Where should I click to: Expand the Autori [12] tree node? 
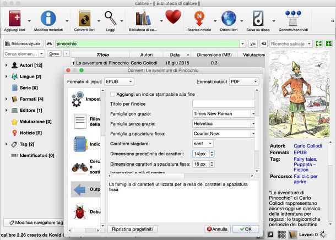[x=6, y=65]
